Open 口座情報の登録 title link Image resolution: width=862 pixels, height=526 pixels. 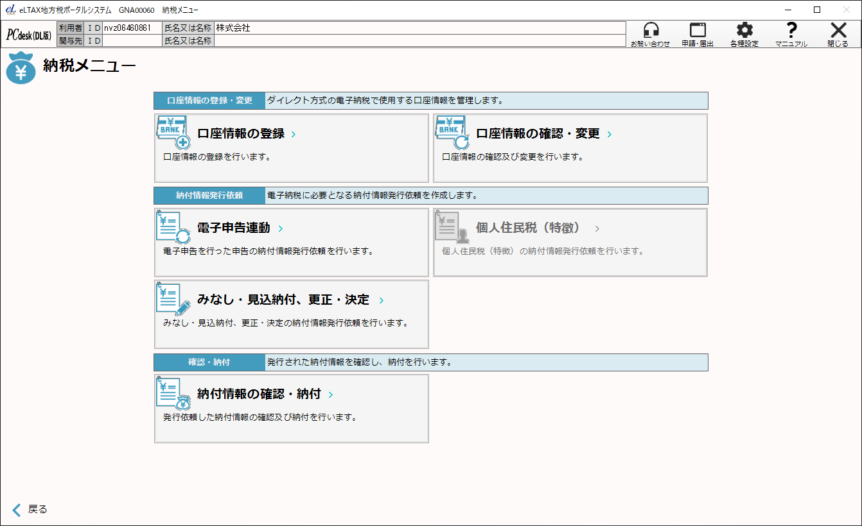click(x=241, y=133)
